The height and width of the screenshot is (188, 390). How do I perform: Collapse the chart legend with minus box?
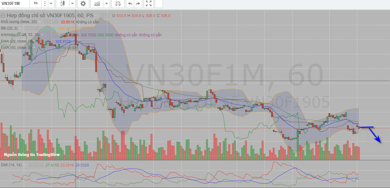click(3, 15)
